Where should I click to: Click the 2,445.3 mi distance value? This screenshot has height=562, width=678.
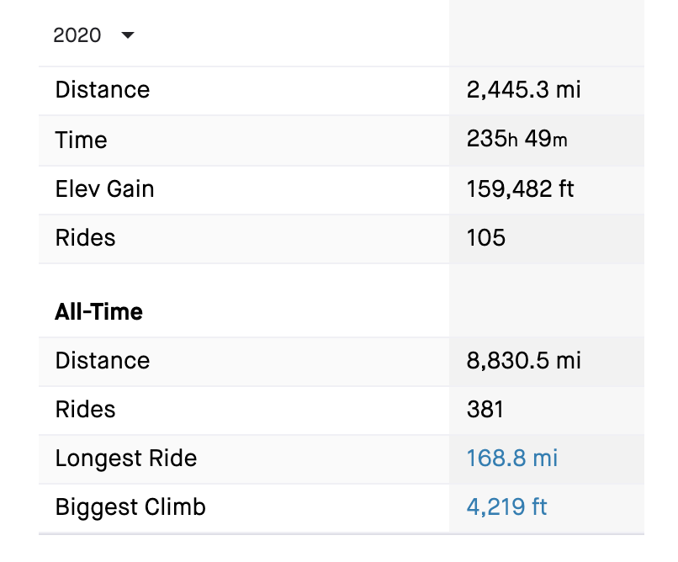pyautogui.click(x=523, y=90)
